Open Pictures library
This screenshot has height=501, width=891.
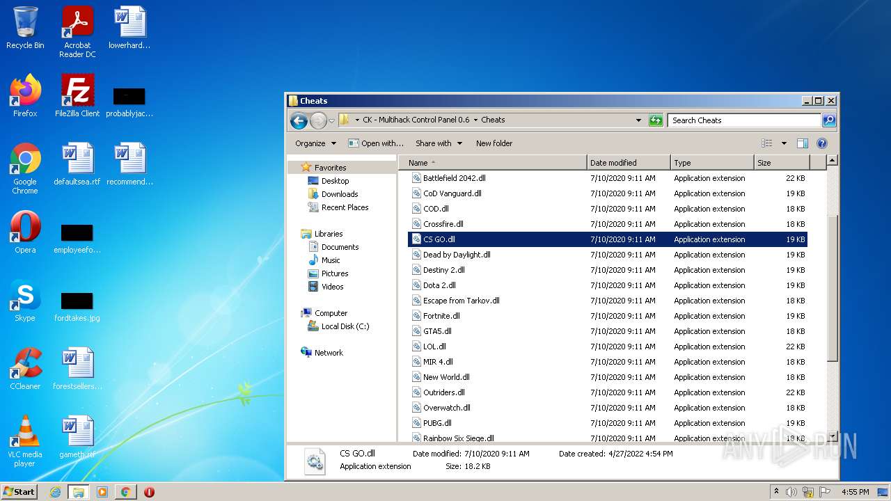[x=334, y=273]
